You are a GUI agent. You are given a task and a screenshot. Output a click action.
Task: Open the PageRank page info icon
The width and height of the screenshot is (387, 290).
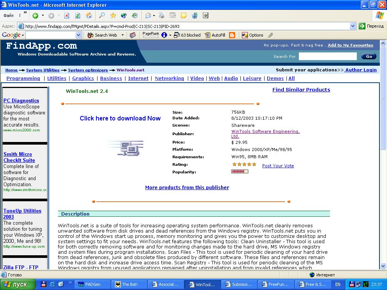click(x=164, y=35)
